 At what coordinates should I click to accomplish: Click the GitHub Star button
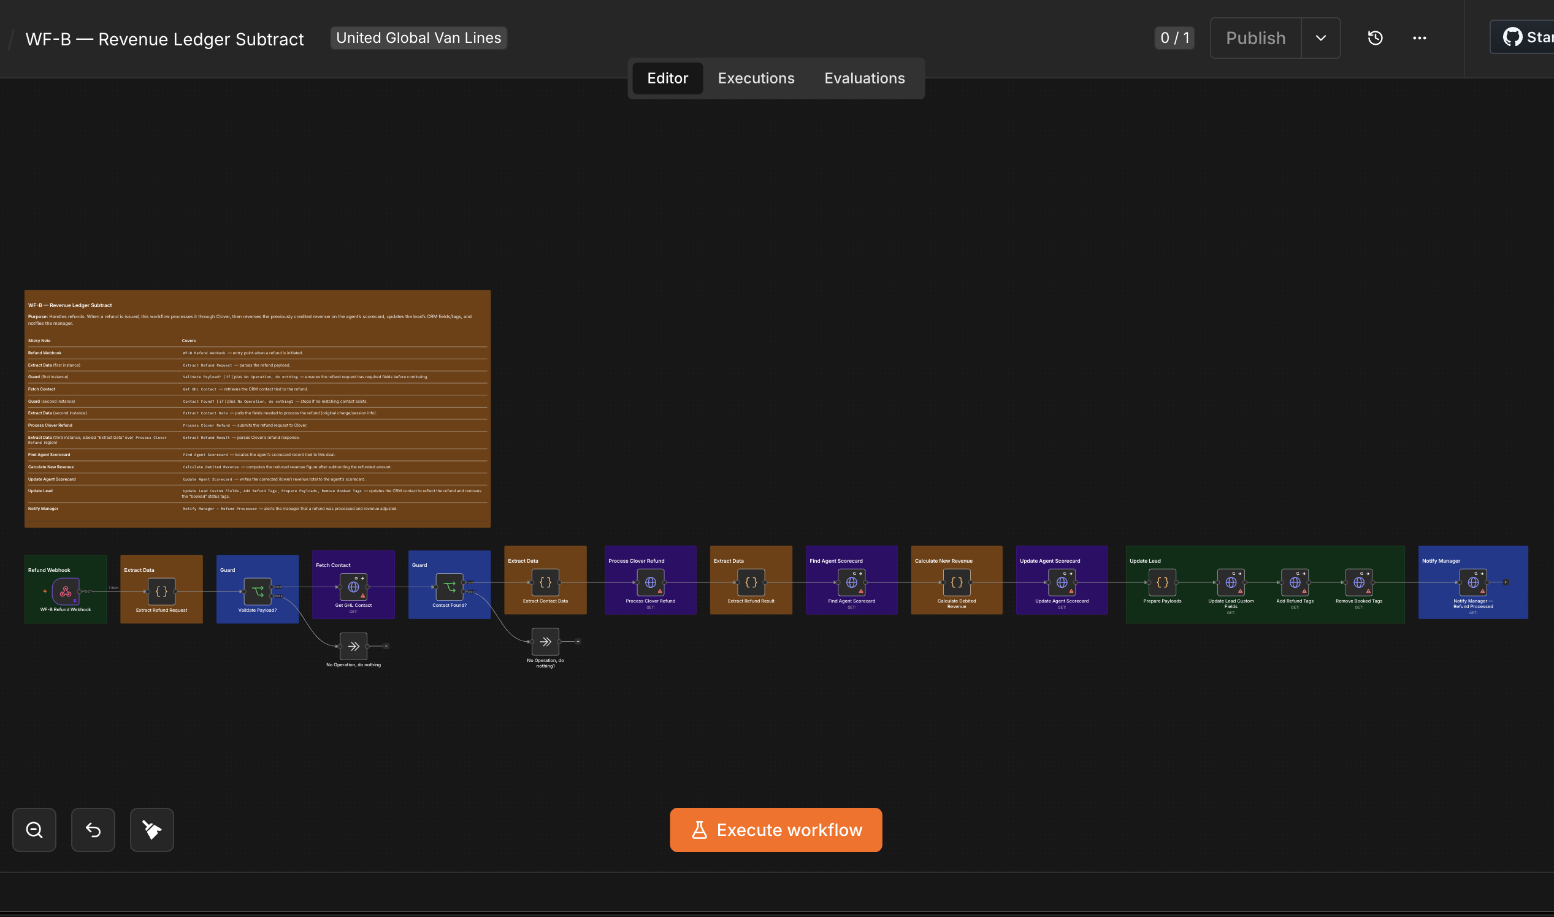pos(1523,37)
